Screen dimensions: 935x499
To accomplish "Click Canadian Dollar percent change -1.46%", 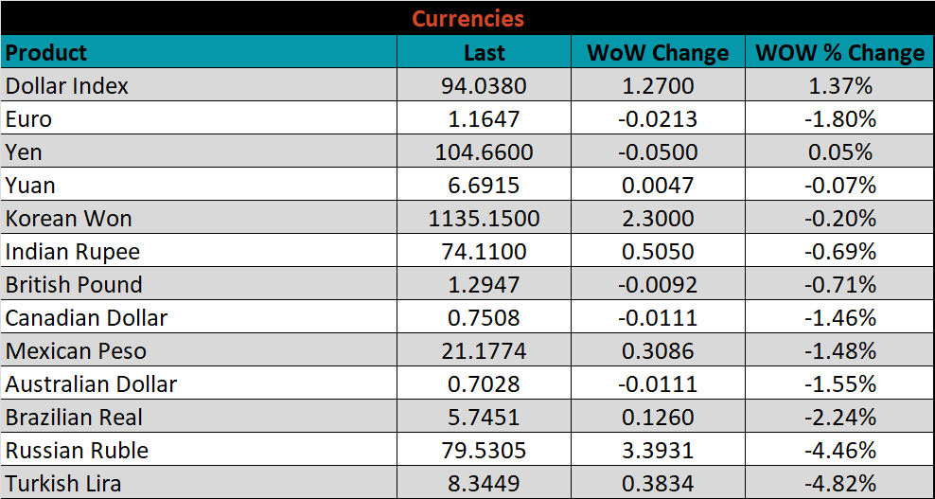I will [x=839, y=318].
